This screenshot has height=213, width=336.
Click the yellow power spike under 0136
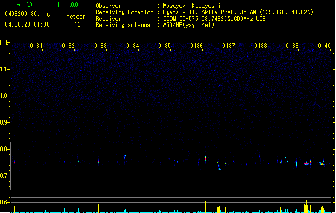(x=206, y=207)
